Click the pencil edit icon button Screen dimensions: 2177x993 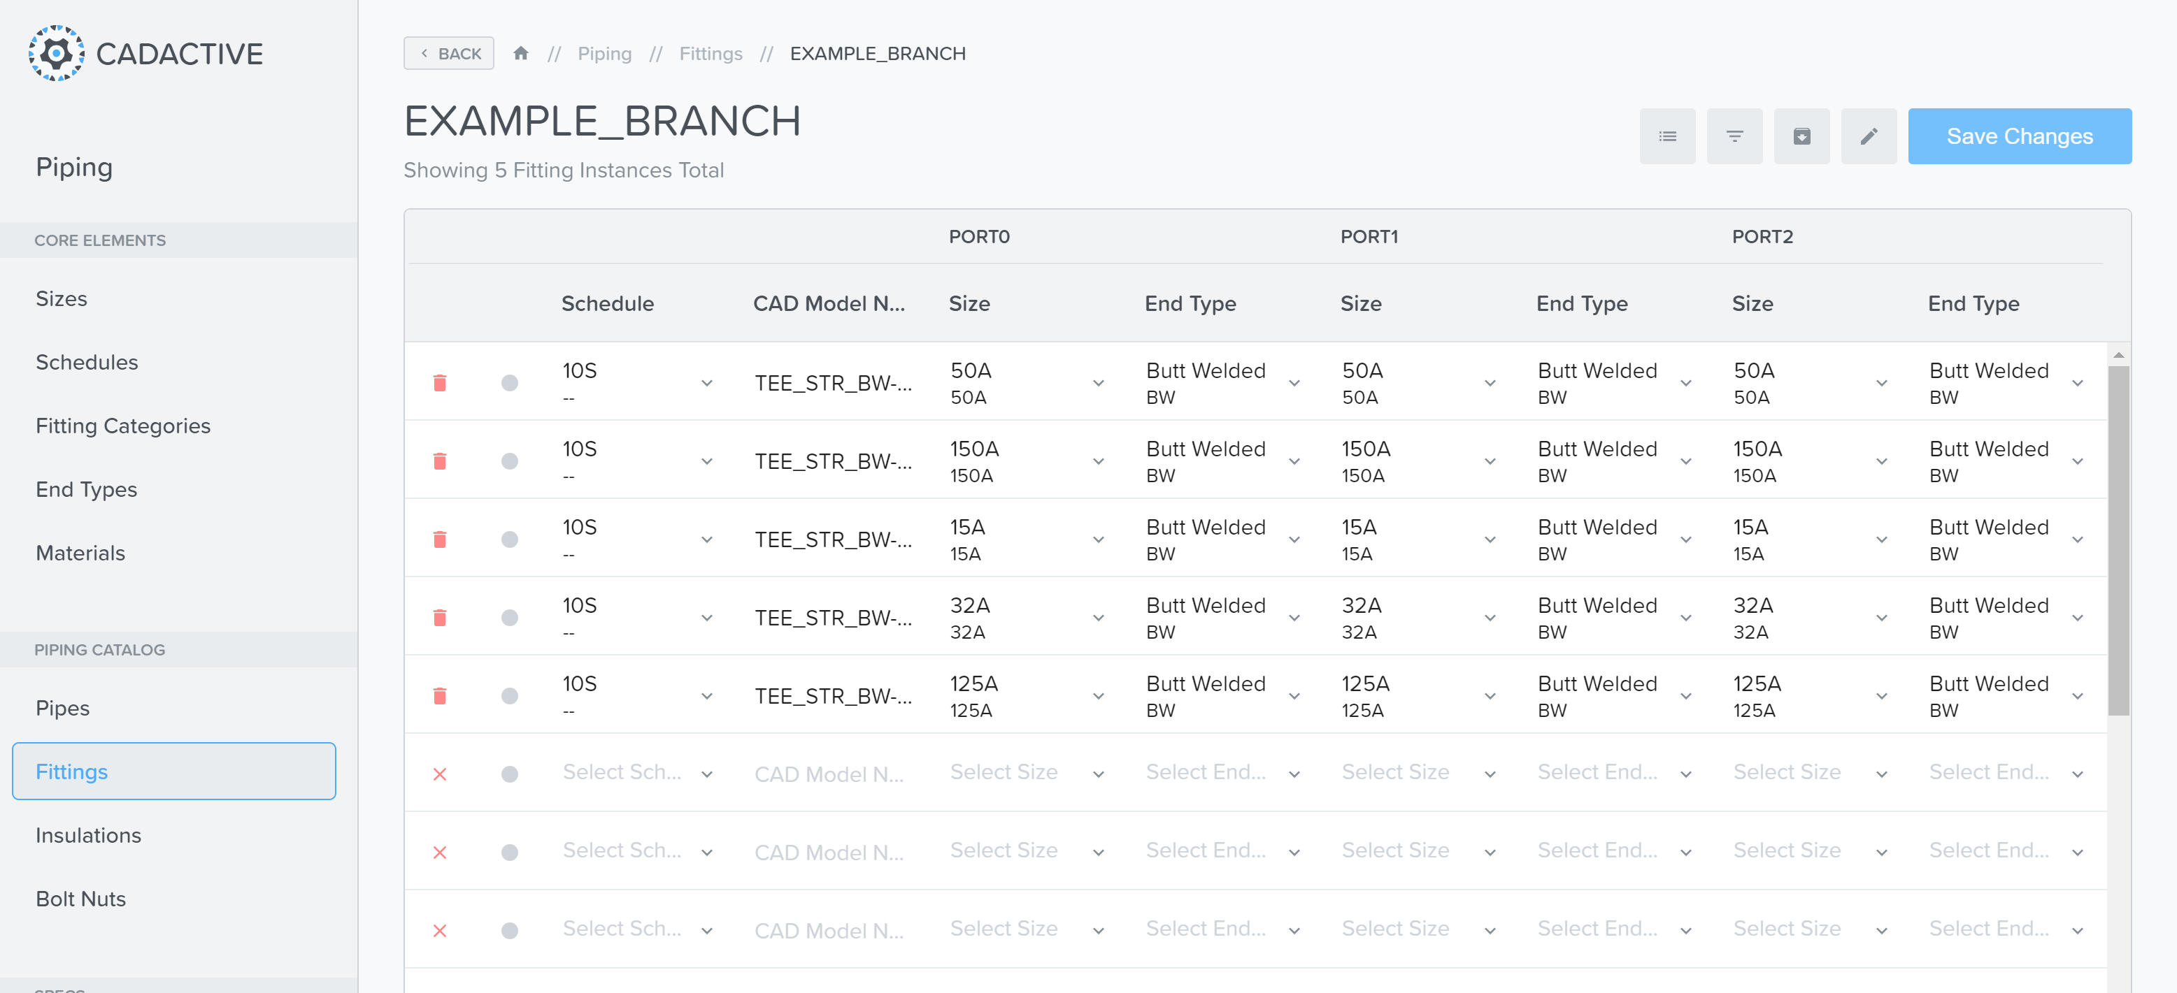click(x=1869, y=136)
